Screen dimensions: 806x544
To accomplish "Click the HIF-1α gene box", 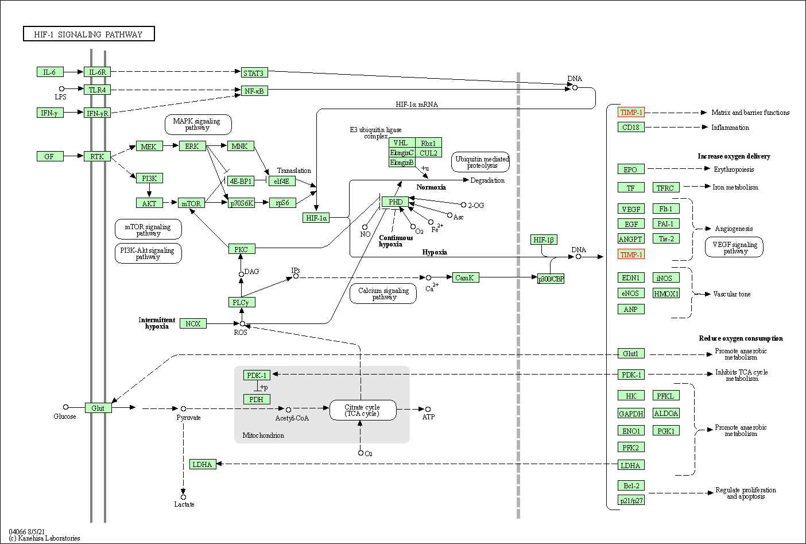I will click(x=316, y=218).
